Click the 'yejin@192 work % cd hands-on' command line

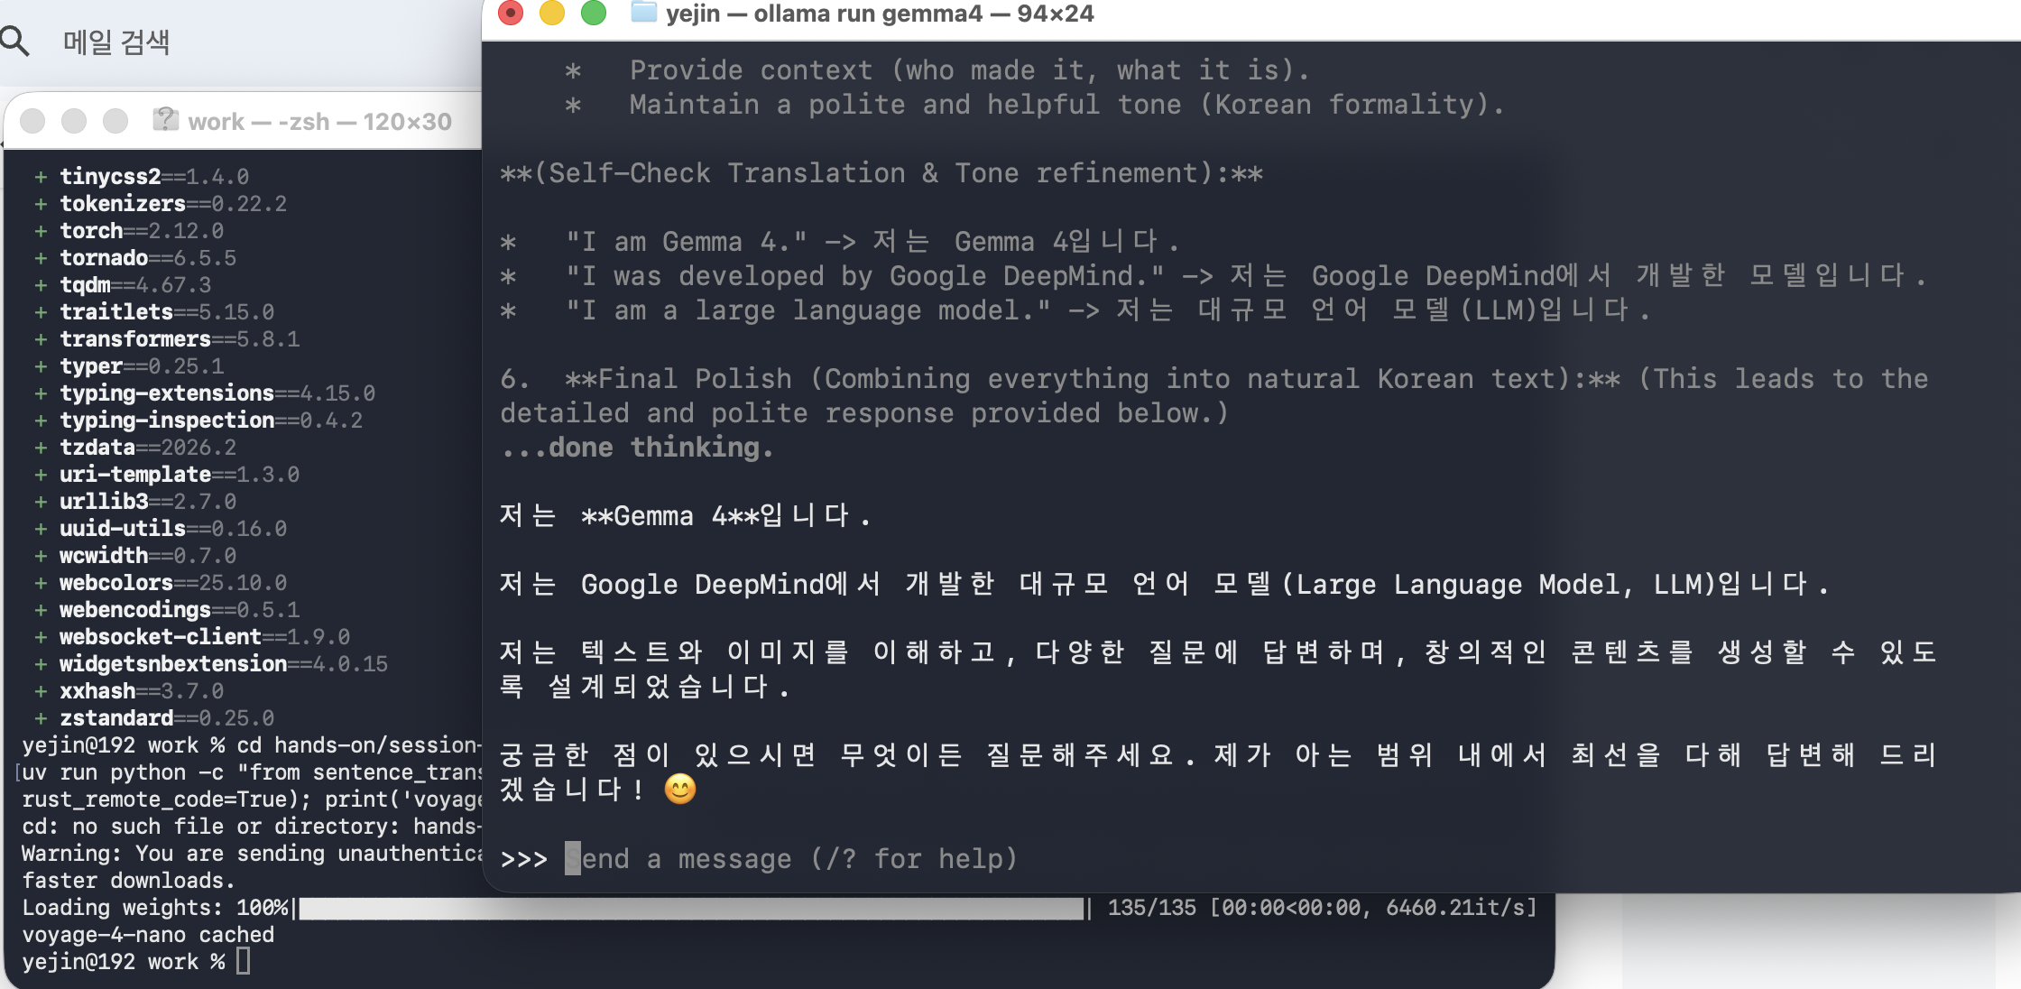pos(252,745)
